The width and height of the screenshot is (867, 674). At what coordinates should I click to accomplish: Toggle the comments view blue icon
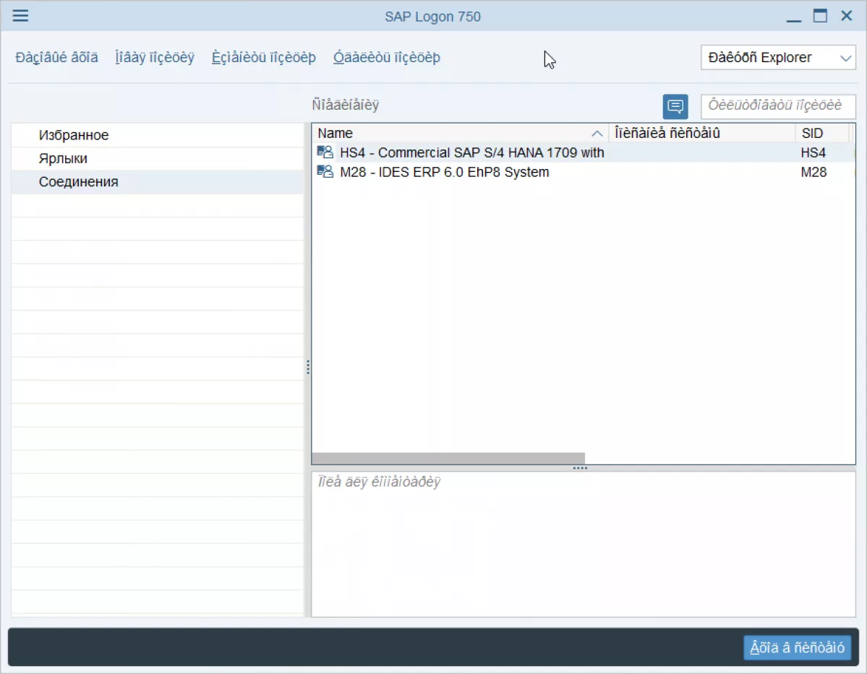pos(675,106)
